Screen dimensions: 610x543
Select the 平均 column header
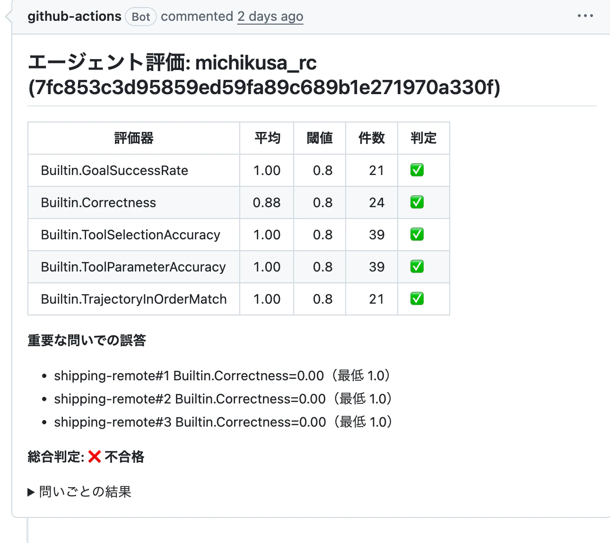(267, 138)
